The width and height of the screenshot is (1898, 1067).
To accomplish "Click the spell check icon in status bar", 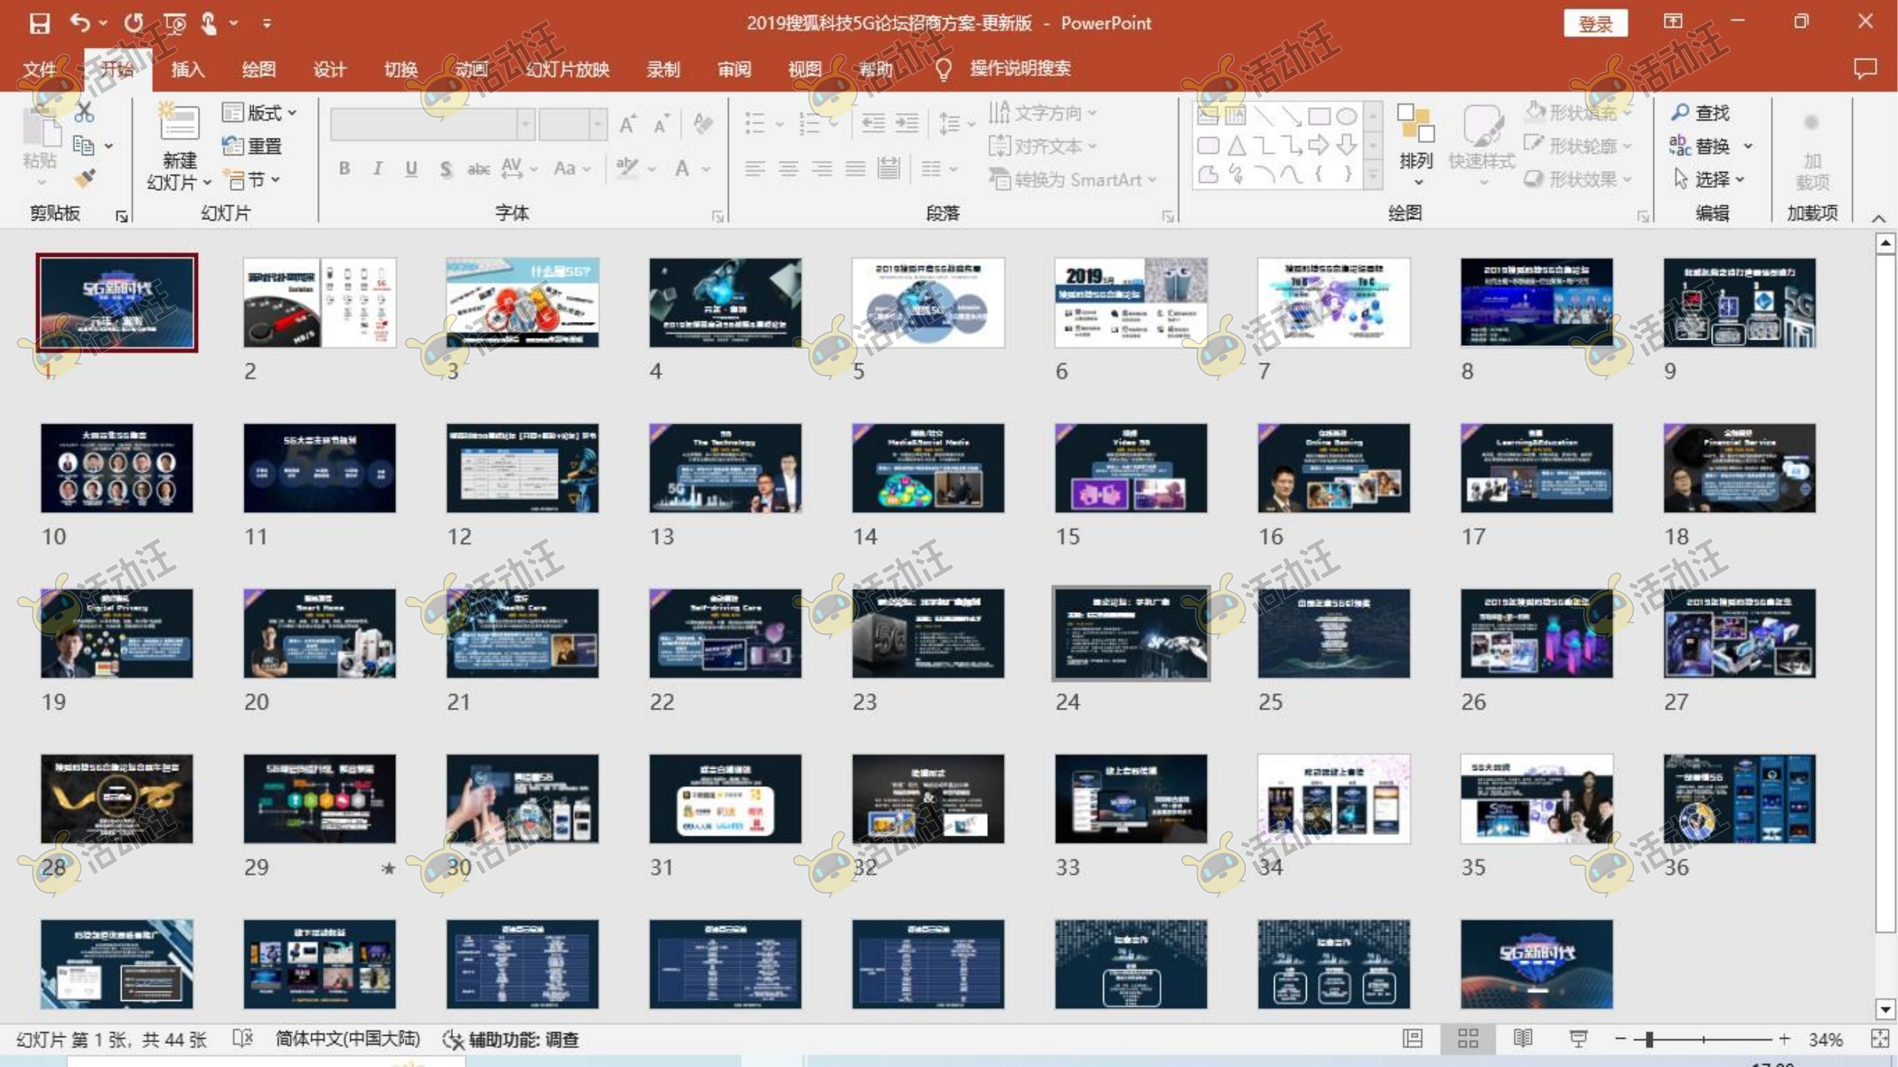I will 243,1039.
